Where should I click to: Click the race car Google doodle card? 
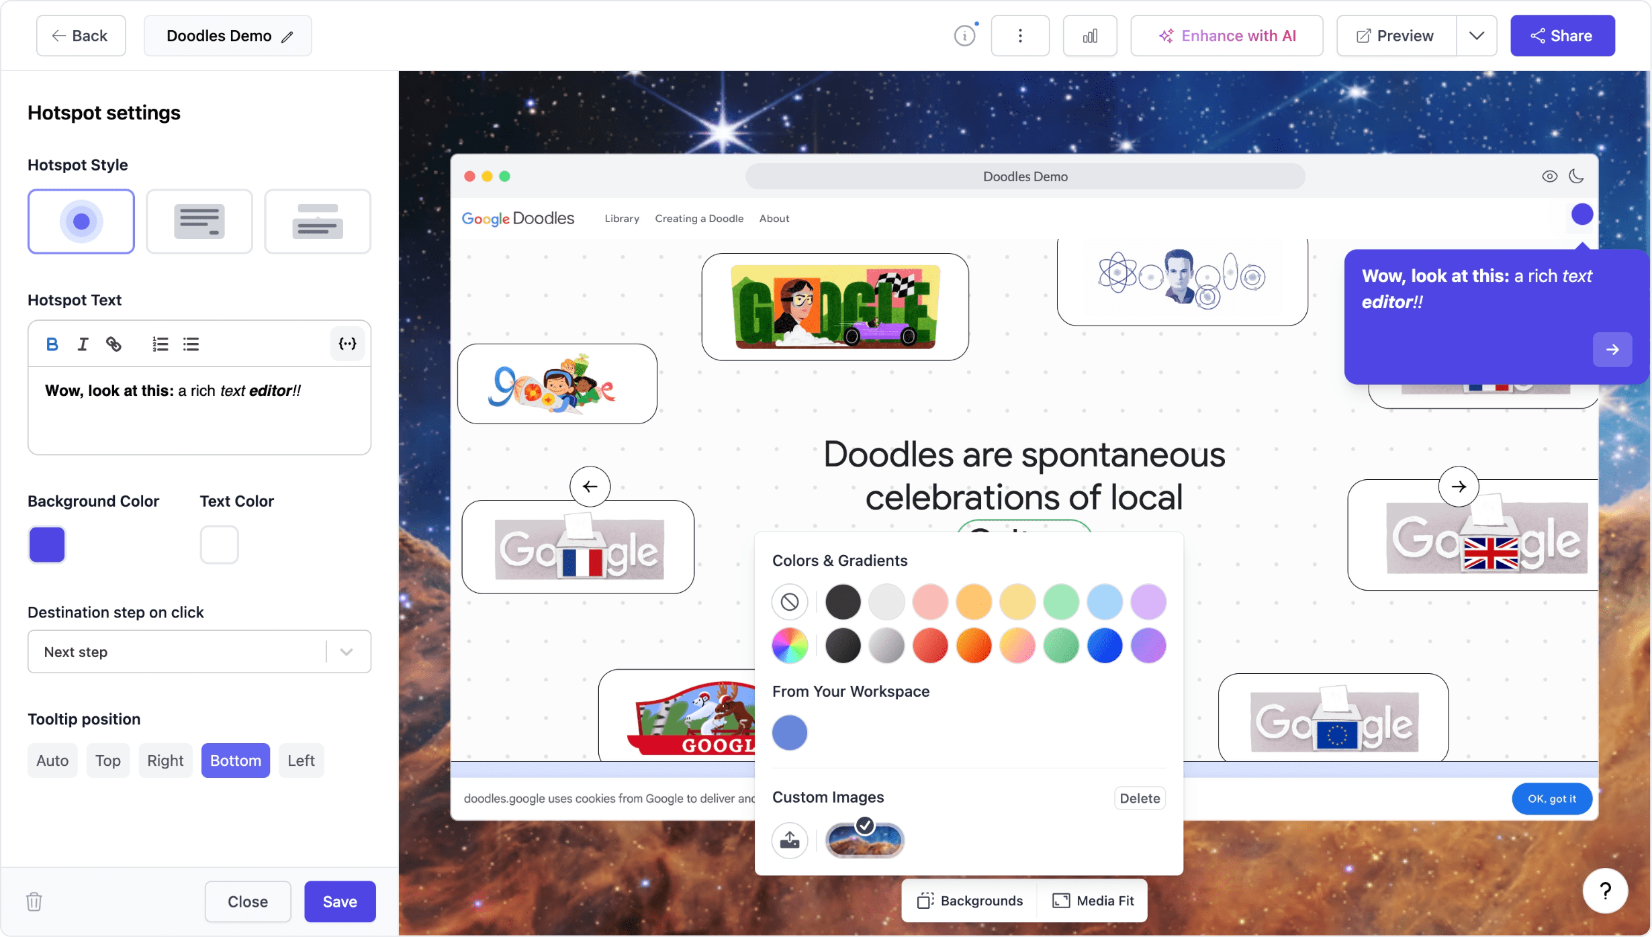click(x=835, y=307)
